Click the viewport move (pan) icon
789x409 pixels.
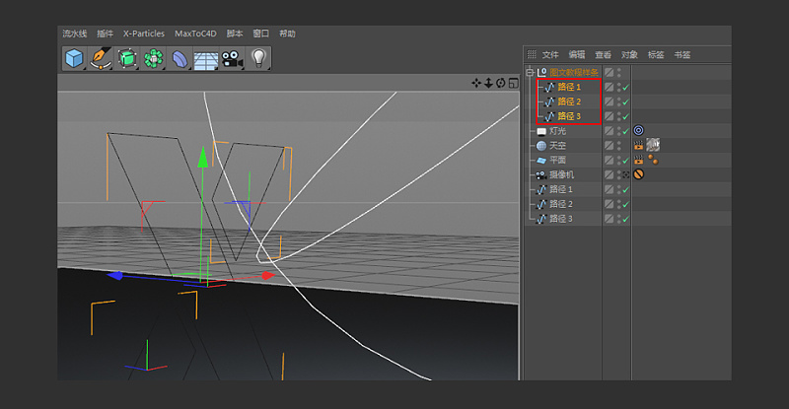pos(476,83)
